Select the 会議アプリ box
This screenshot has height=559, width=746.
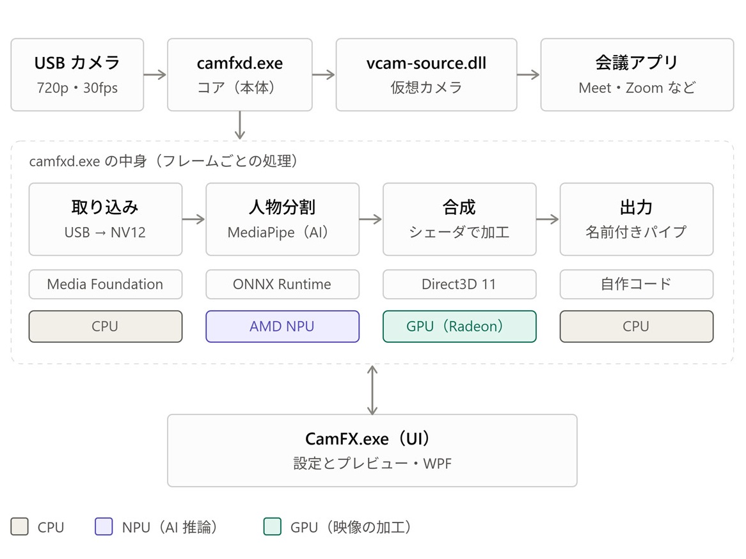[x=637, y=75]
